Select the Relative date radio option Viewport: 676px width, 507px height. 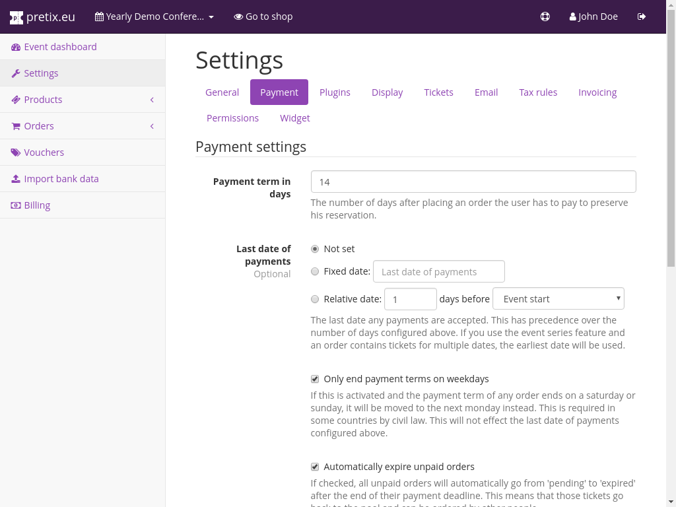(315, 299)
